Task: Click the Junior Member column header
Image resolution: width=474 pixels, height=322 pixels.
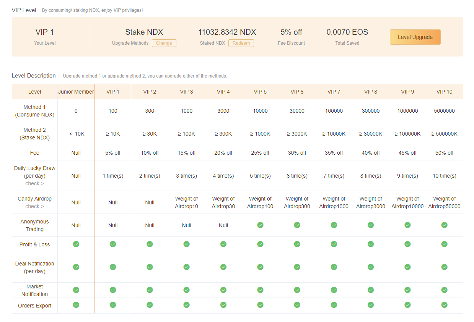Action: point(76,92)
